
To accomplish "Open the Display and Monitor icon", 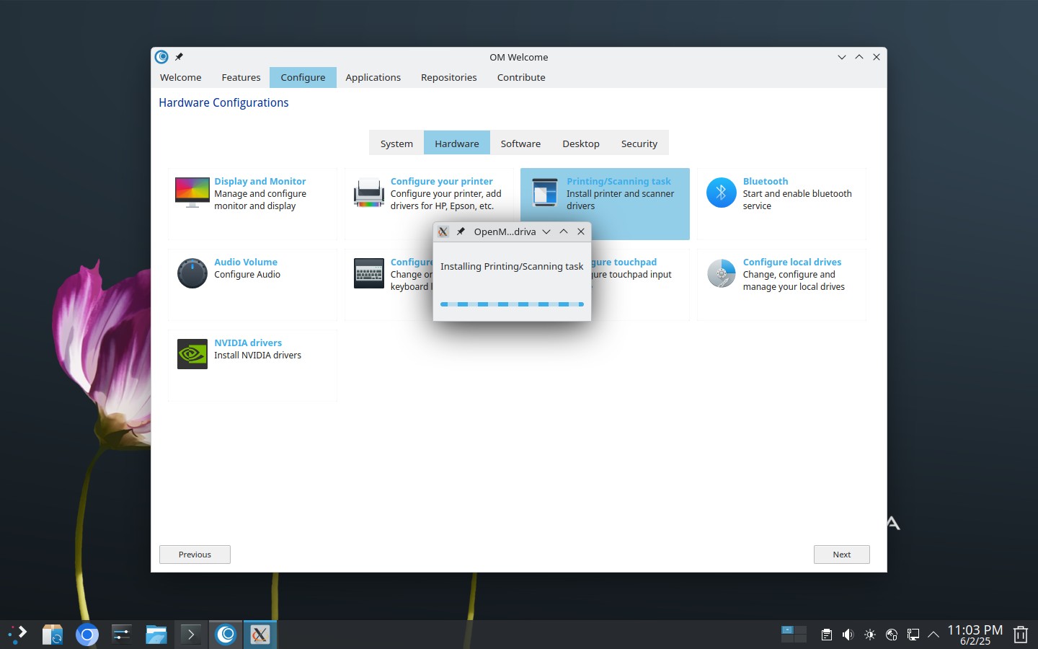I will 192,193.
